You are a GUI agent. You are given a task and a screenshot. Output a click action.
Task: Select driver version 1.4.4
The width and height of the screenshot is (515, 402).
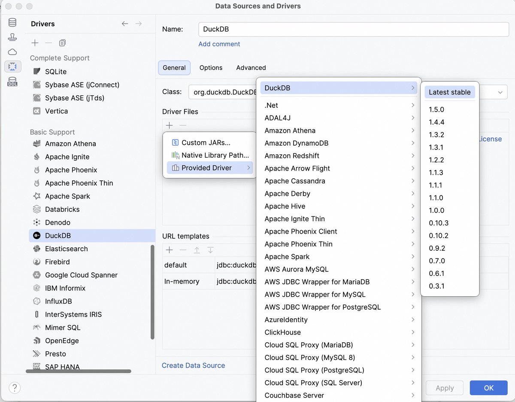tap(450, 122)
